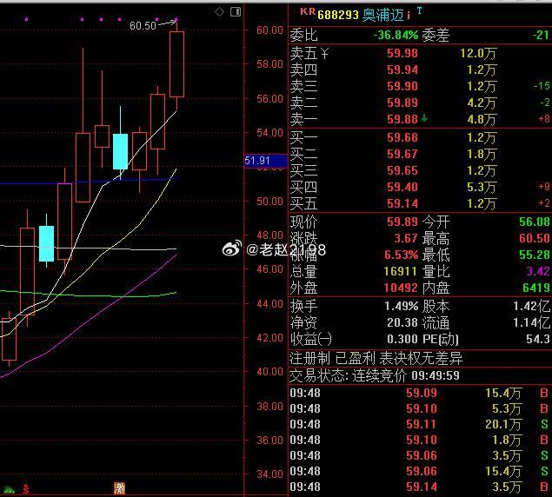Select the 买二 price 59.67
552x497 pixels.
[402, 154]
